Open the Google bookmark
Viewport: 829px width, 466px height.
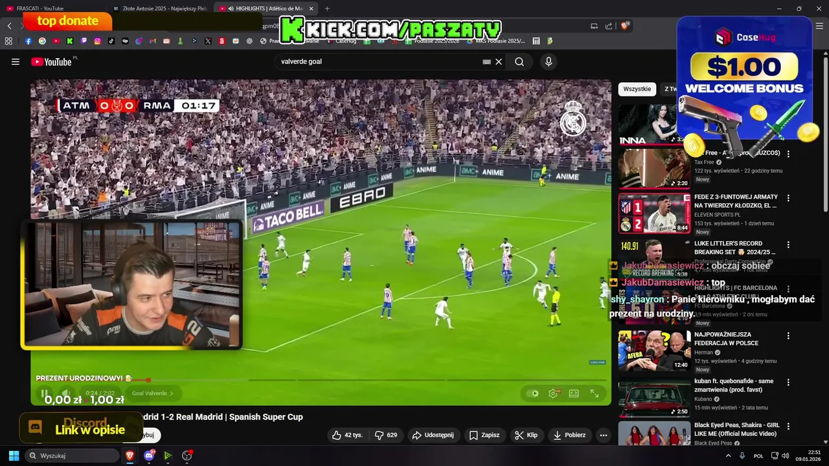click(x=42, y=41)
